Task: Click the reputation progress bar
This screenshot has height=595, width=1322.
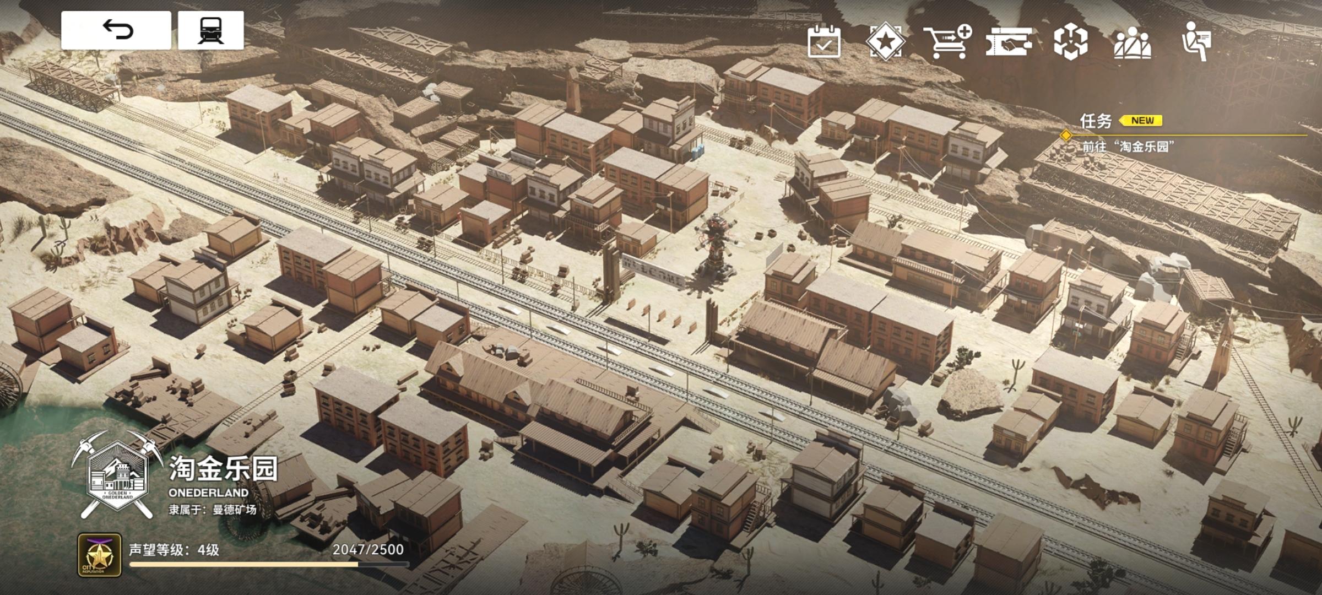Action: [x=269, y=564]
